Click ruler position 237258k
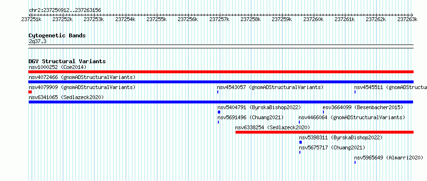The height and width of the screenshot is (181, 427). click(x=251, y=19)
